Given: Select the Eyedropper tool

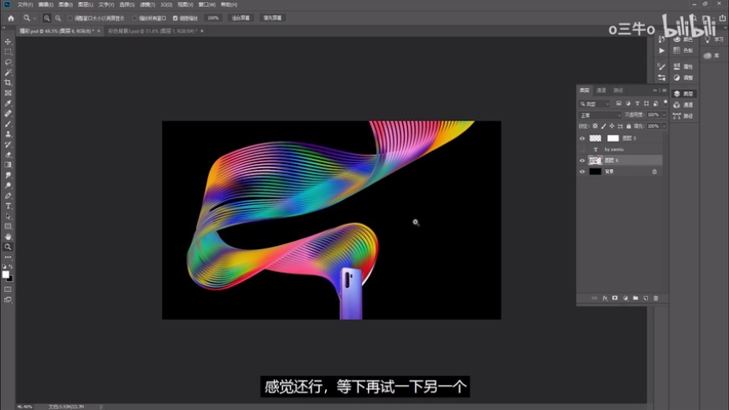Looking at the screenshot, I should tap(8, 103).
